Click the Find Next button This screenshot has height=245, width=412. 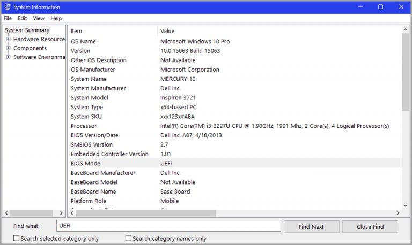point(311,227)
